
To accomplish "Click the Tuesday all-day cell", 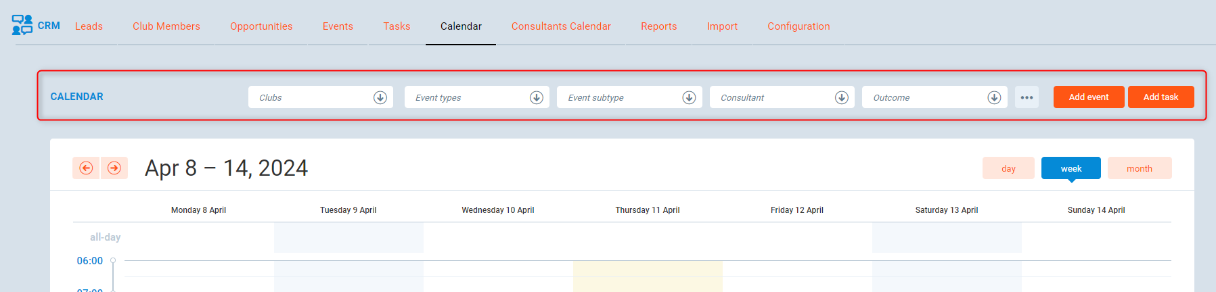I will [348, 237].
